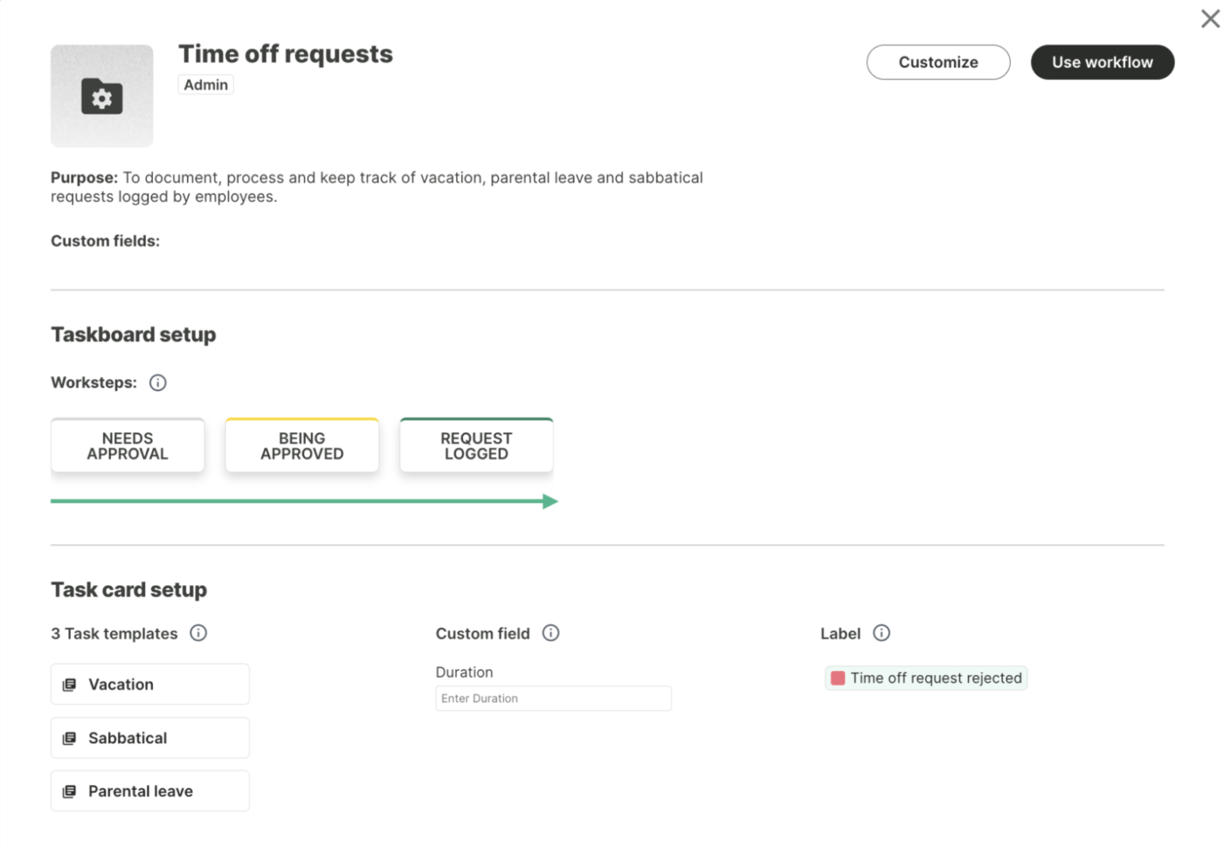Click the 'Time off request rejected' label text
This screenshot has width=1229, height=855.
coord(936,678)
